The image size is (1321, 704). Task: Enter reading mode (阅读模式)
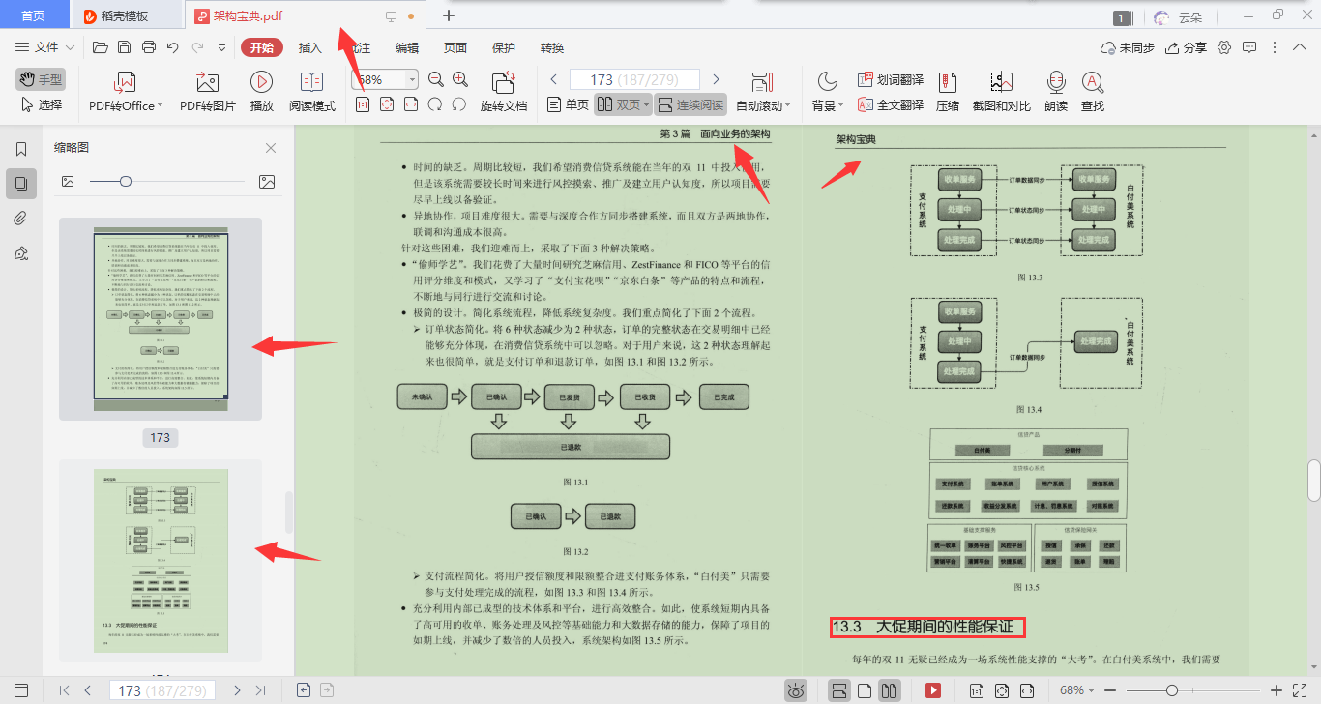point(312,93)
